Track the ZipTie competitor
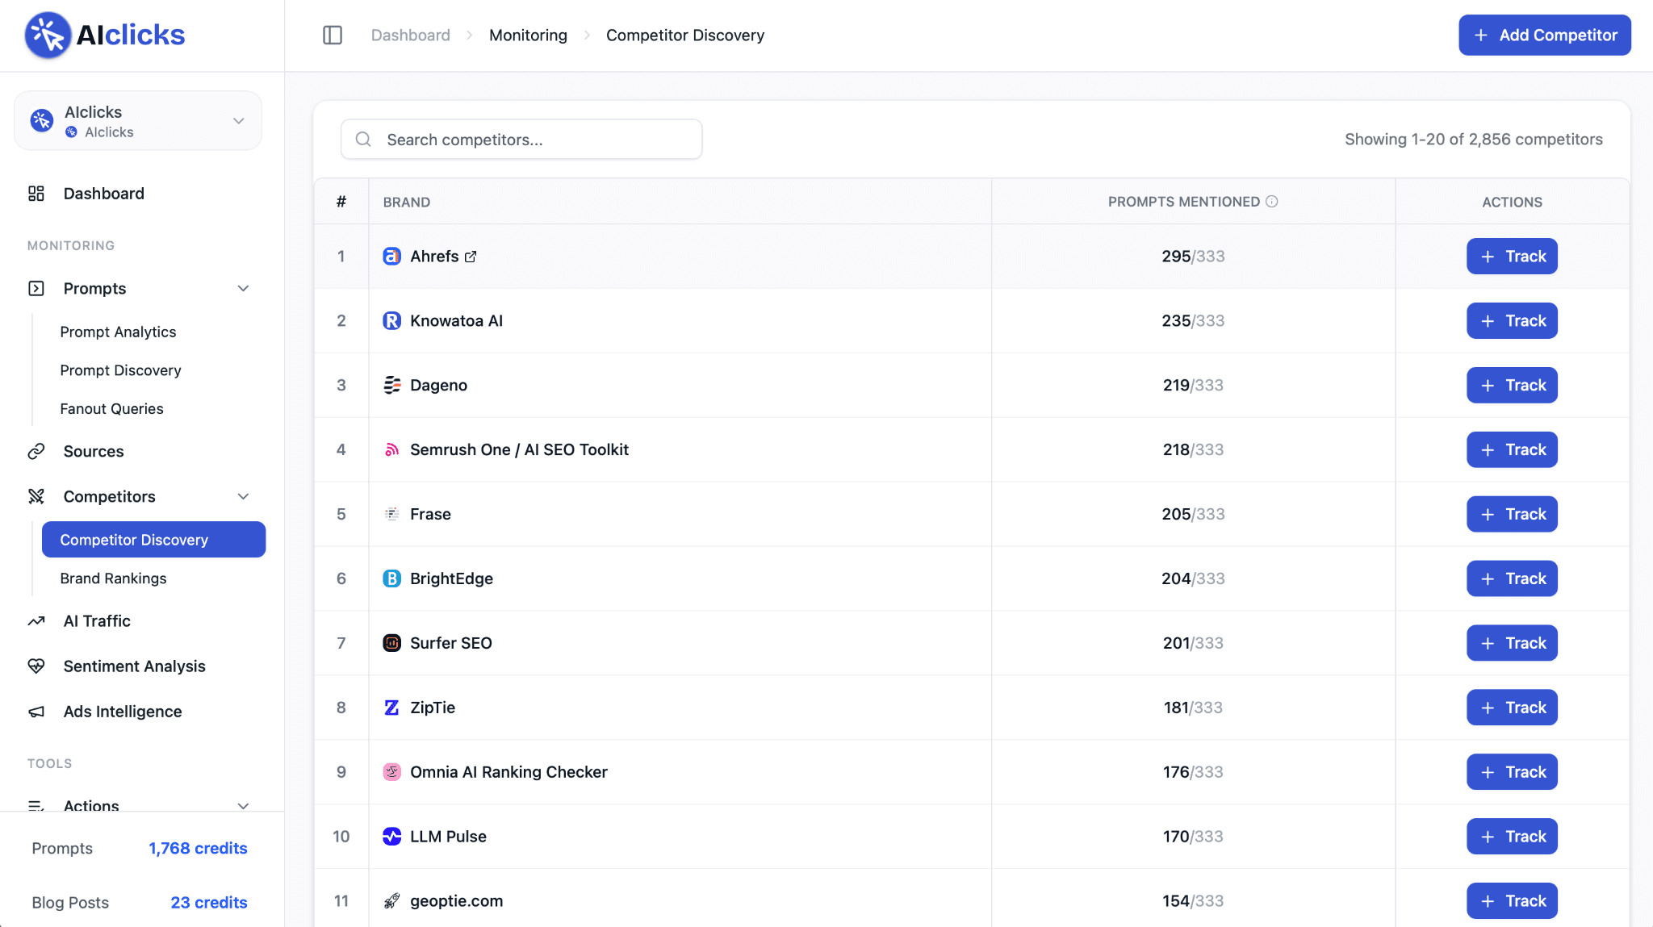This screenshot has width=1653, height=927. coord(1512,708)
